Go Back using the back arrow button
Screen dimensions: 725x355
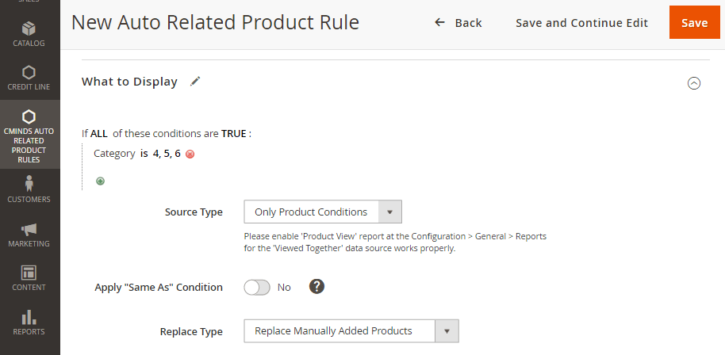coord(458,23)
